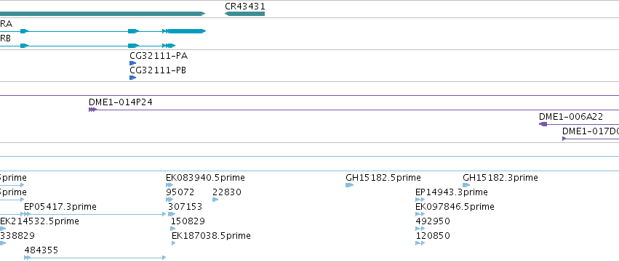Click the EK187038.5prime arrow glyph
This screenshot has height=262, width=619.
pyautogui.click(x=174, y=243)
